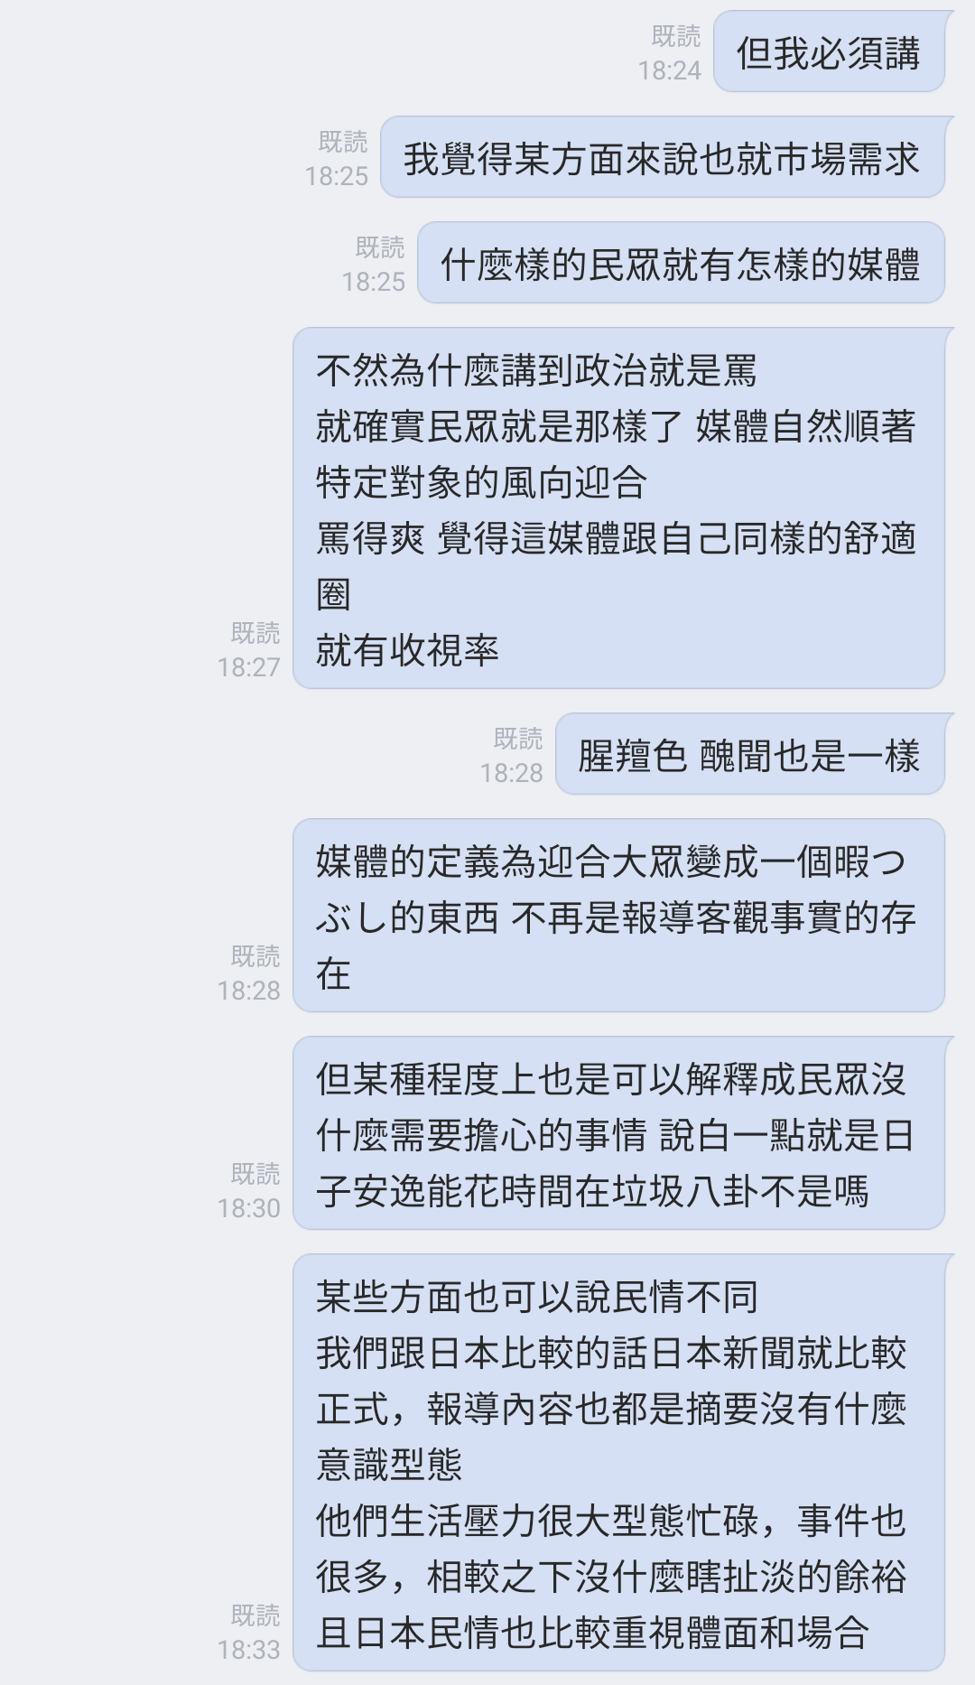Image resolution: width=975 pixels, height=1685 pixels.
Task: Tap the first 18:25 timestamp
Action: point(336,176)
